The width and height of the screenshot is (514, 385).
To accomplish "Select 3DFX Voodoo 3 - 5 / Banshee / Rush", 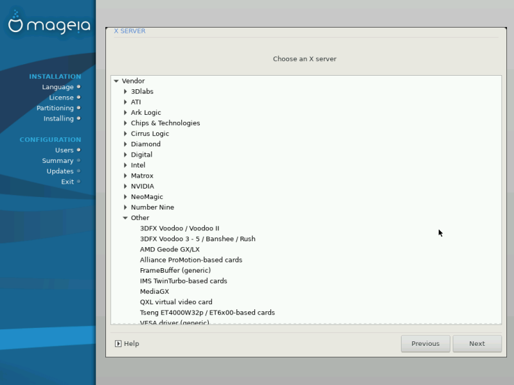I will (198, 239).
